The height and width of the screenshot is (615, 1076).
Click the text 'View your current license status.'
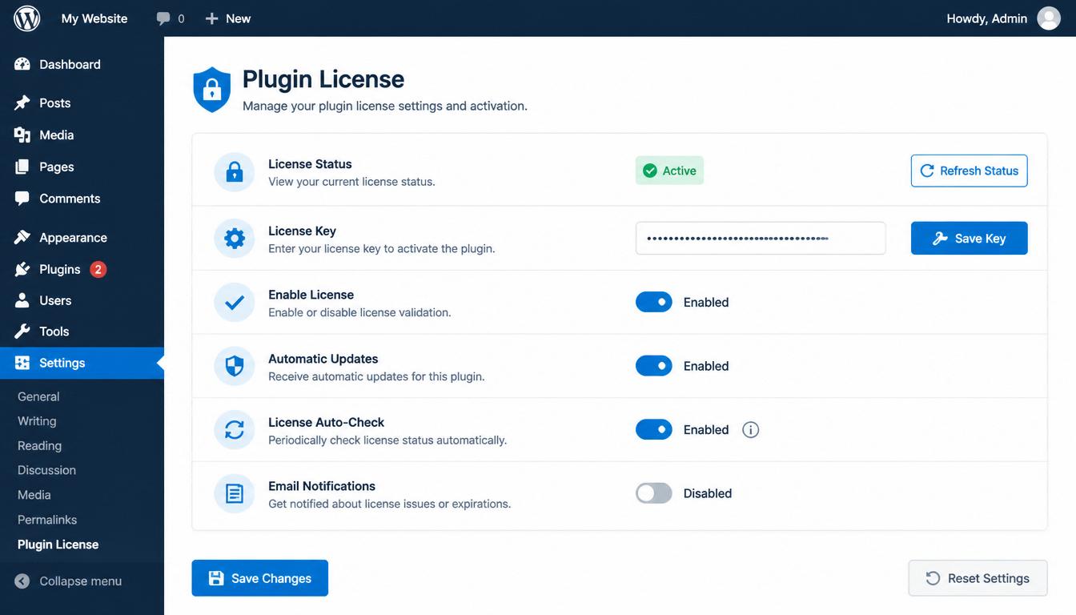click(351, 182)
